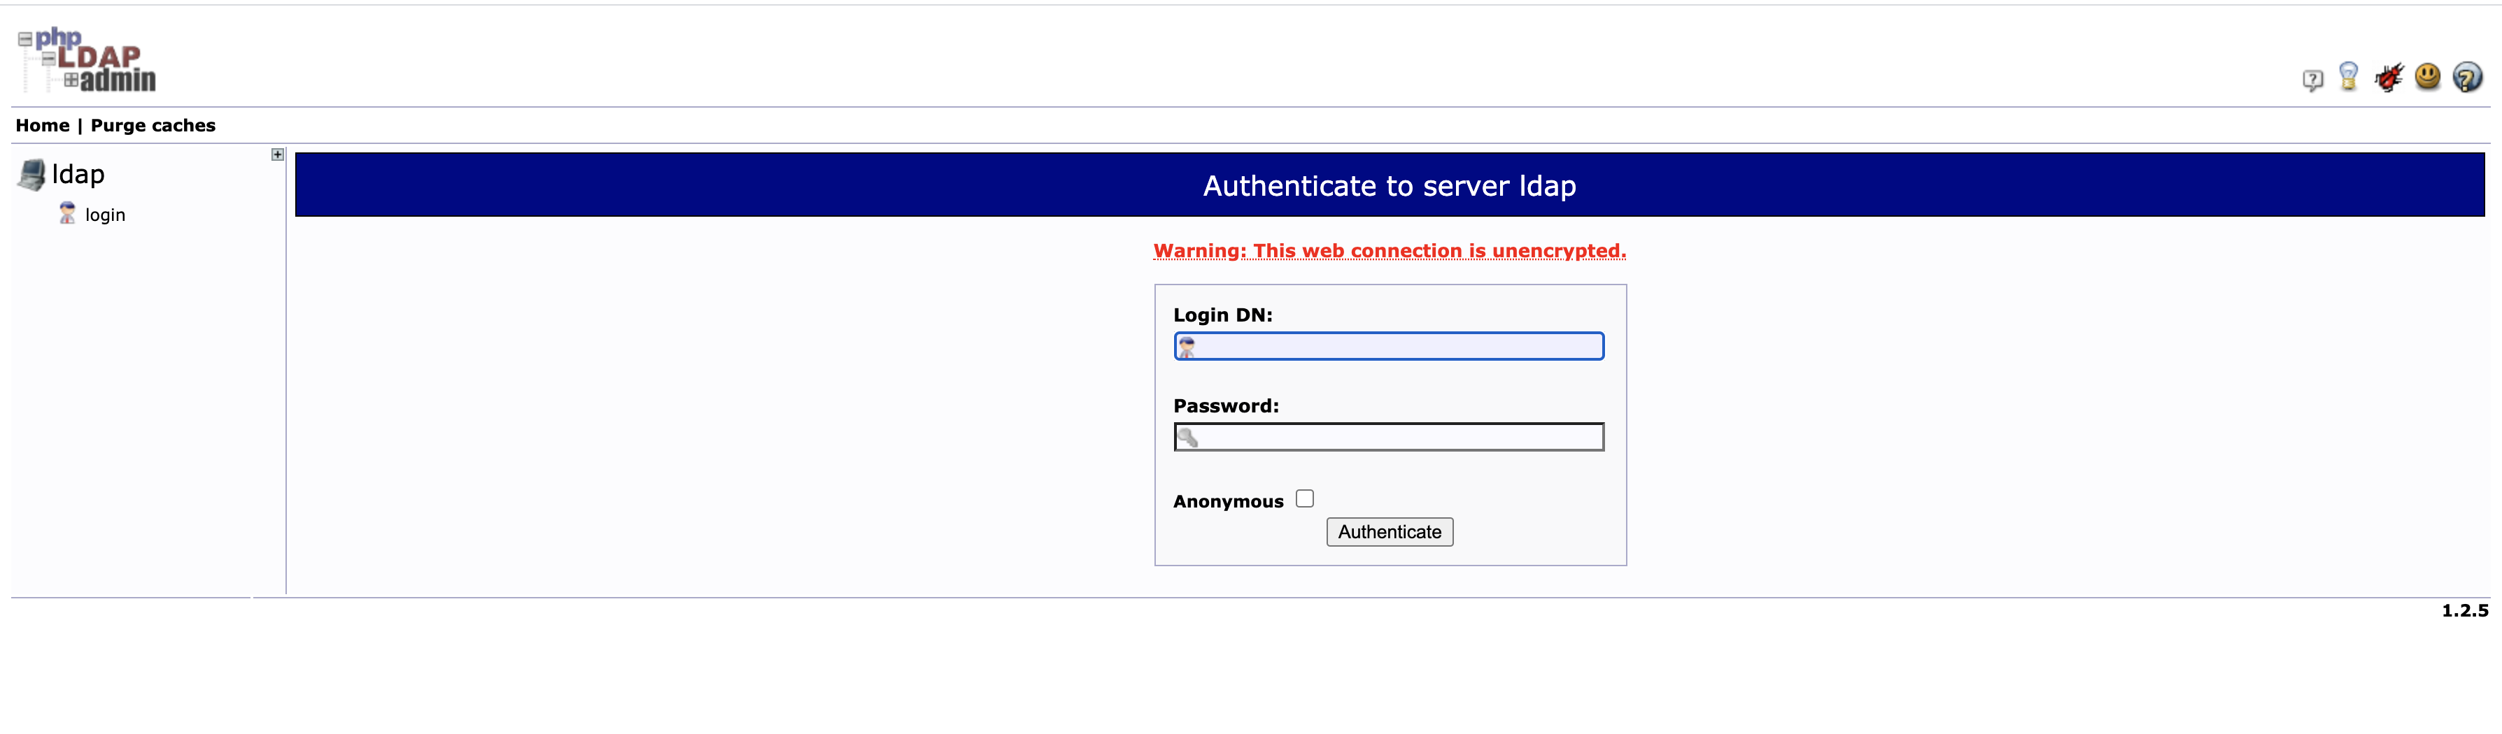Select Purge caches
Image resolution: width=2502 pixels, height=734 pixels.
[152, 124]
